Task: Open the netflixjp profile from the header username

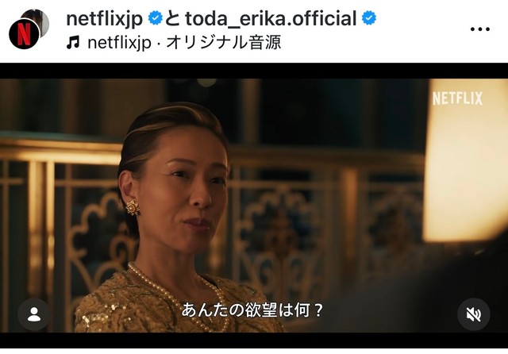Action: coord(104,19)
